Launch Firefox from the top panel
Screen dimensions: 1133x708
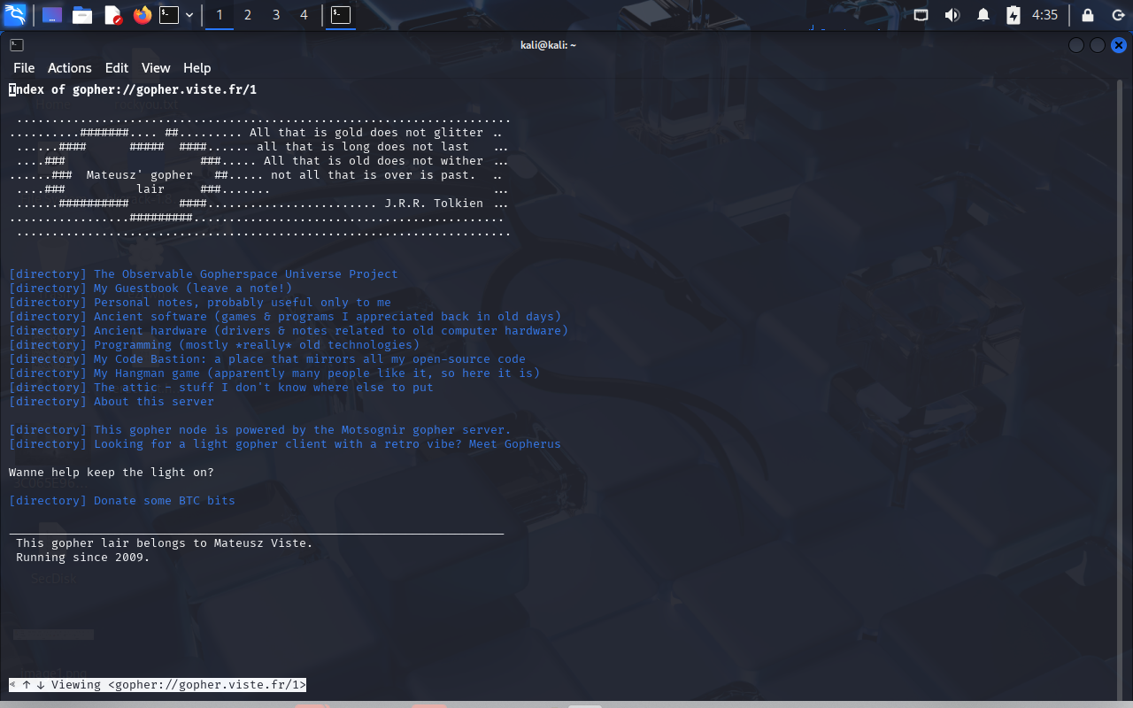point(143,15)
